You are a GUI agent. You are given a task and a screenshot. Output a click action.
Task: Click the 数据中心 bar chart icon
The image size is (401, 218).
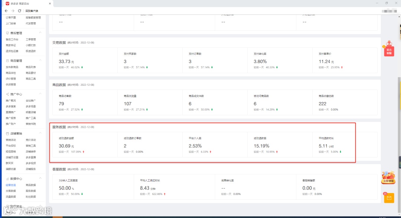pos(7,179)
